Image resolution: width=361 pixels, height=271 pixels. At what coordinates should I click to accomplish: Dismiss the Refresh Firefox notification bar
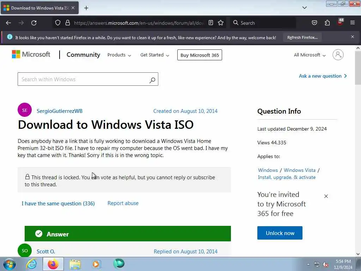pyautogui.click(x=353, y=37)
